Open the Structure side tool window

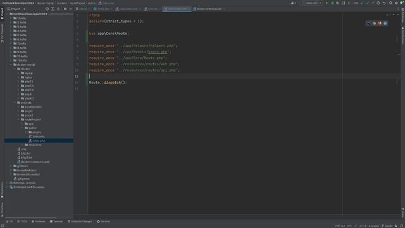pyautogui.click(x=2, y=209)
